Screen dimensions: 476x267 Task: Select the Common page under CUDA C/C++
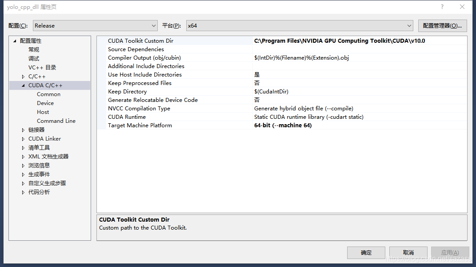coord(48,94)
